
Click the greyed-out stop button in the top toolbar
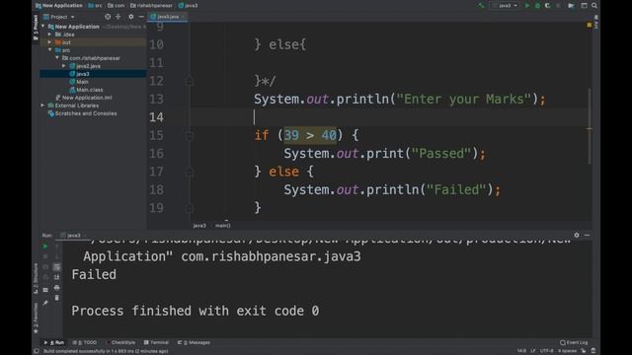[558, 6]
